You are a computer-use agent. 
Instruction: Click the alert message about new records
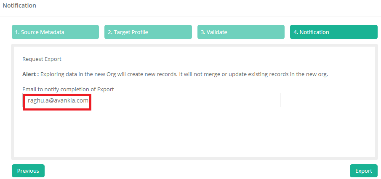184,74
